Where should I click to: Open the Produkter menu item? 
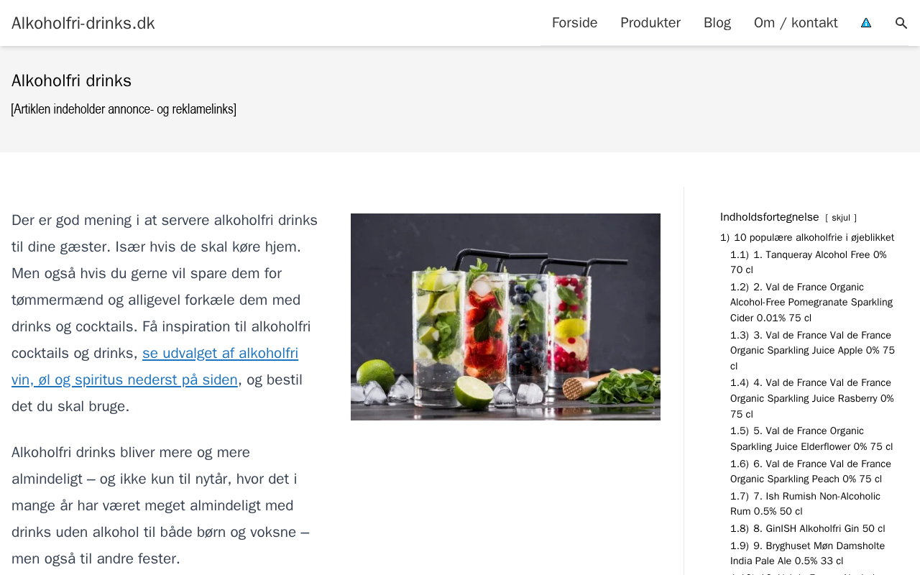[x=650, y=23]
